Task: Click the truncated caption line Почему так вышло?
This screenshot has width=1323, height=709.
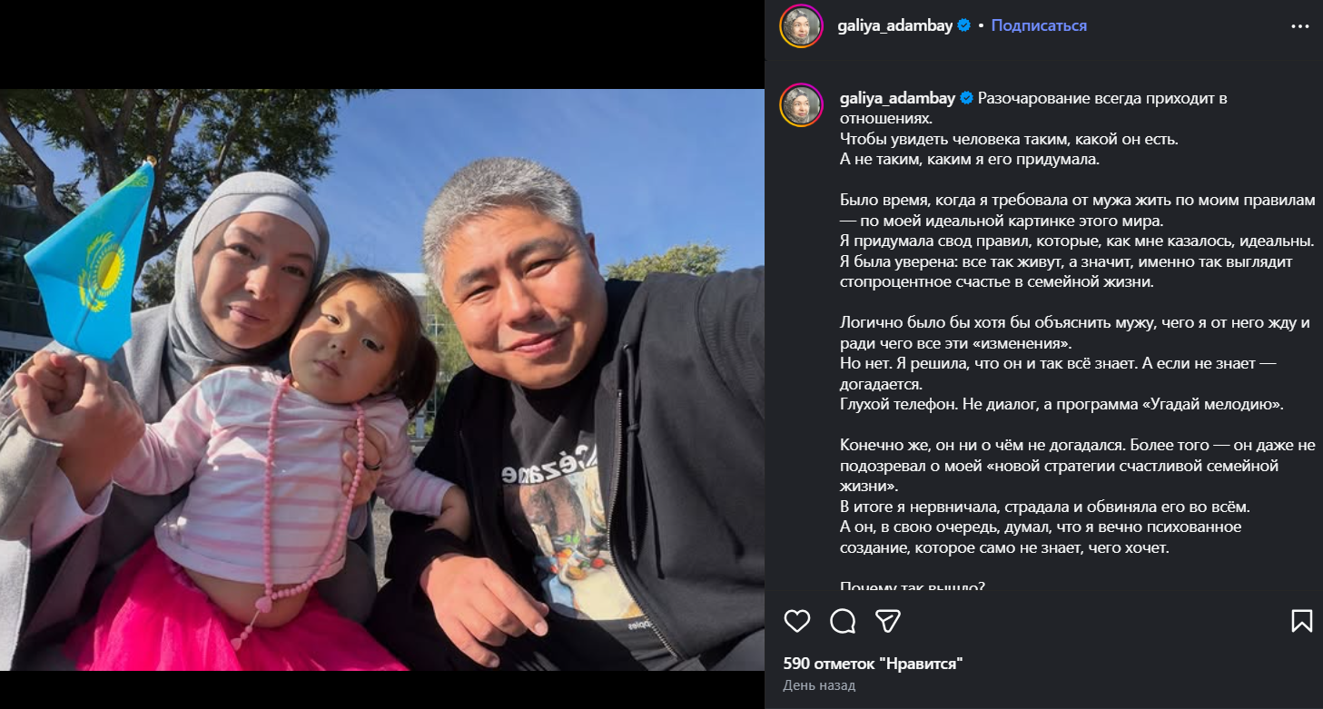Action: [913, 586]
